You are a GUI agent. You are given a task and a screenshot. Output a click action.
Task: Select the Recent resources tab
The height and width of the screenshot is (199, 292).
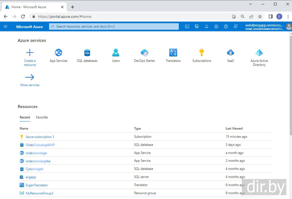coord(25,117)
